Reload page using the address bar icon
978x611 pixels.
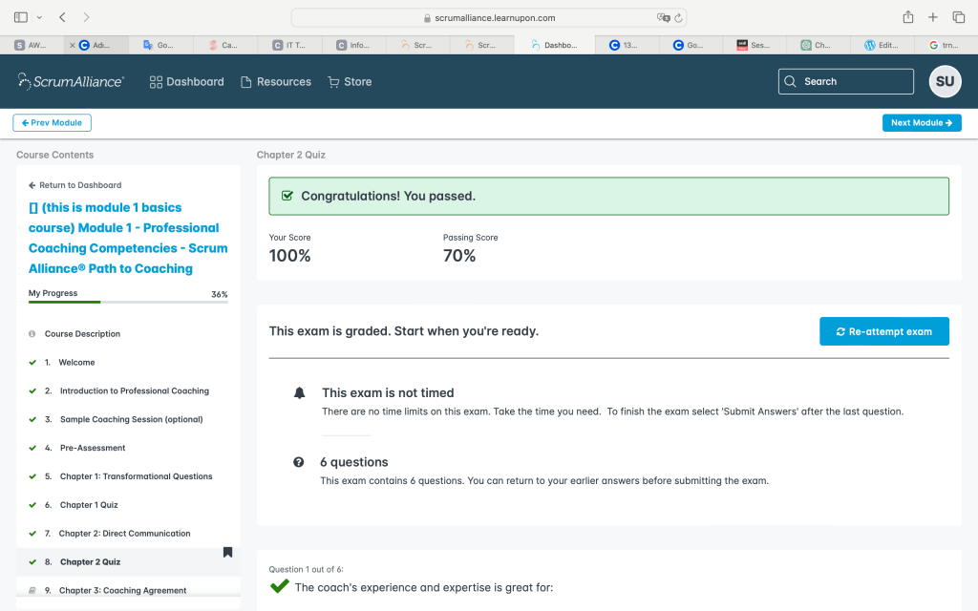678,17
